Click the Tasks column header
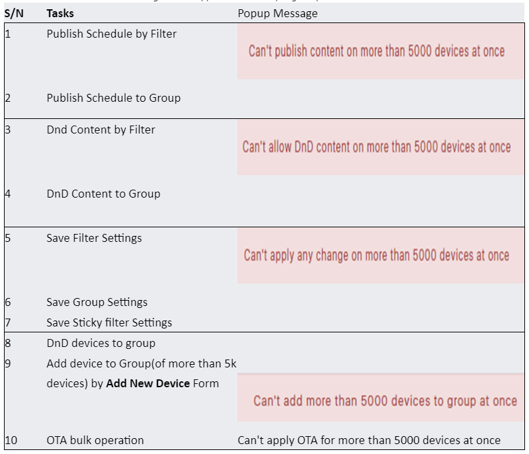Viewport: 529px width, 454px height. (60, 13)
